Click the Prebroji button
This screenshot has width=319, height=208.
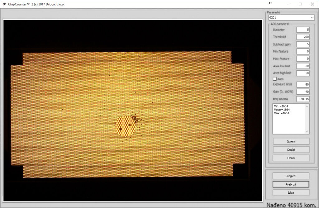coord(291,184)
